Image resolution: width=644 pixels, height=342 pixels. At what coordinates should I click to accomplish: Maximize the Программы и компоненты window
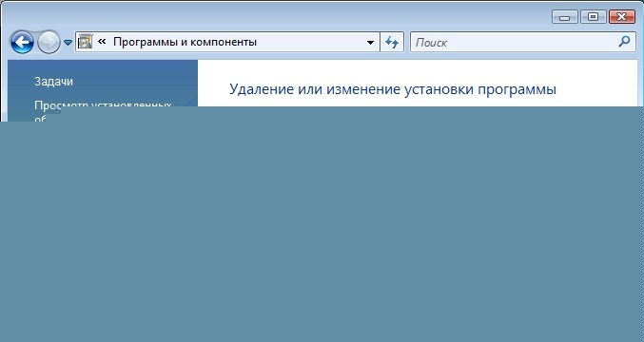coord(593,17)
